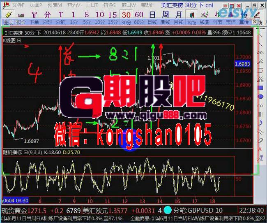Click the date marker 16 on the time axis
This screenshot has width=267, height=223.
[177, 201]
